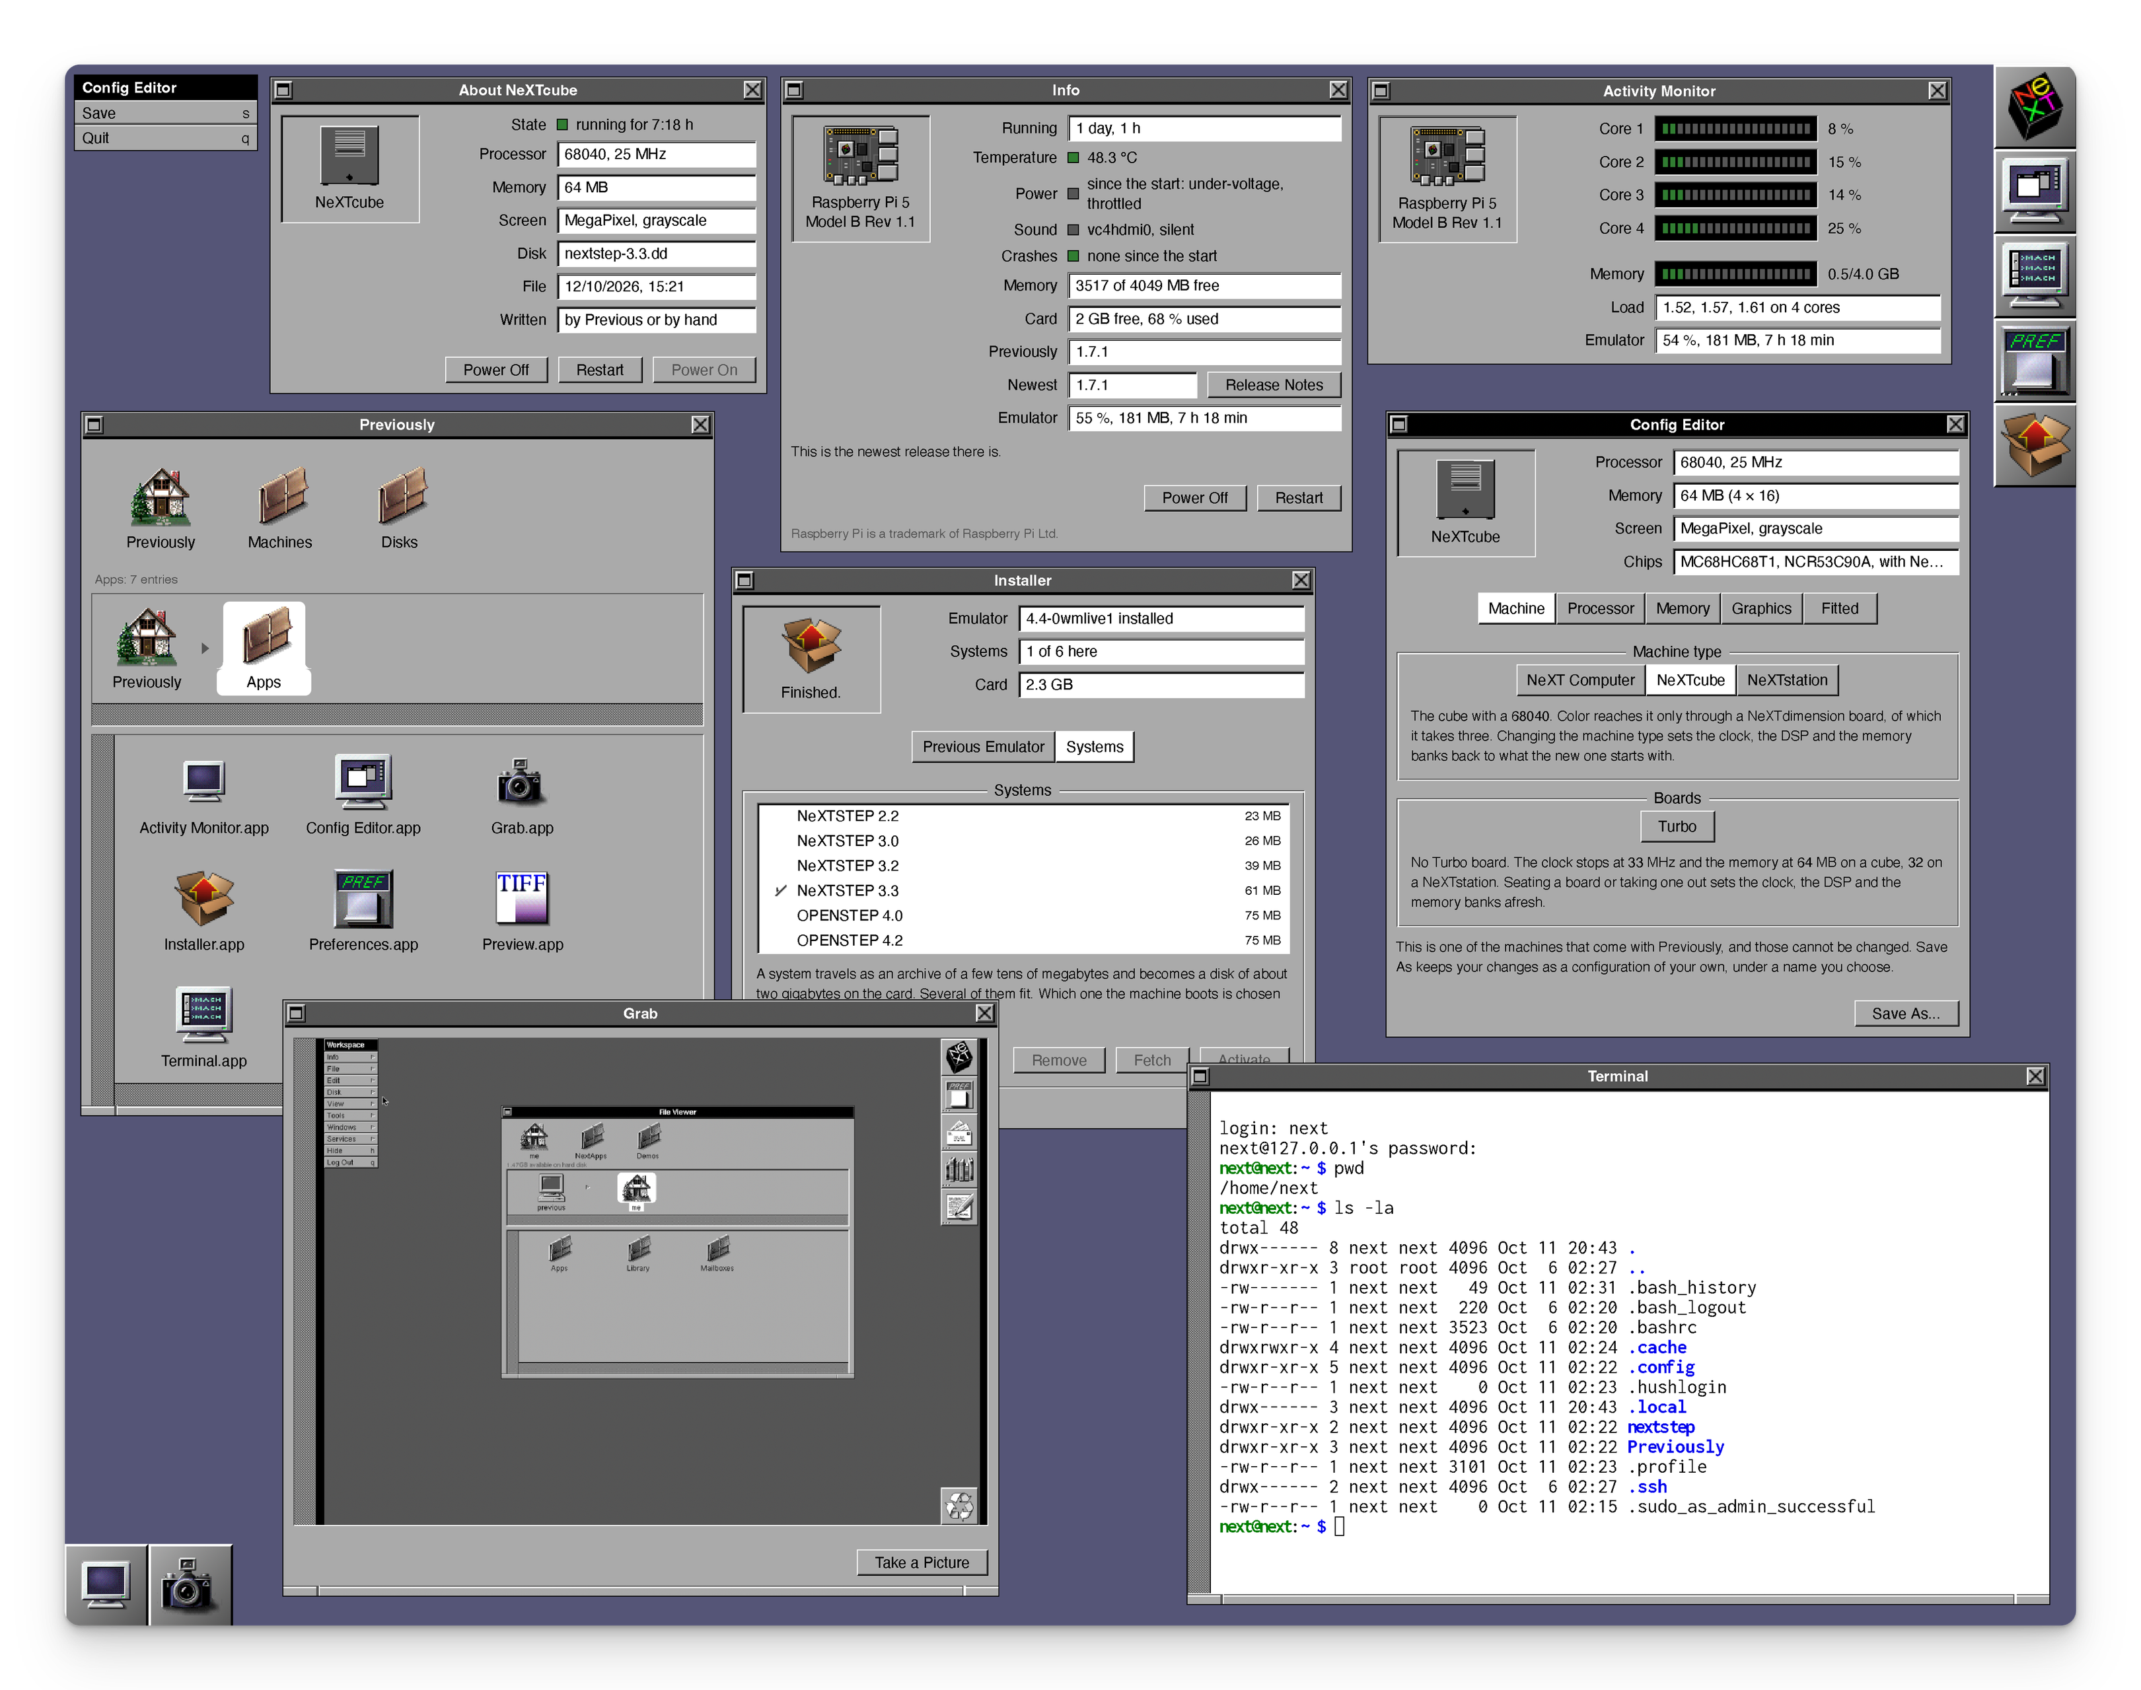Click the Release Notes button

tap(1273, 385)
